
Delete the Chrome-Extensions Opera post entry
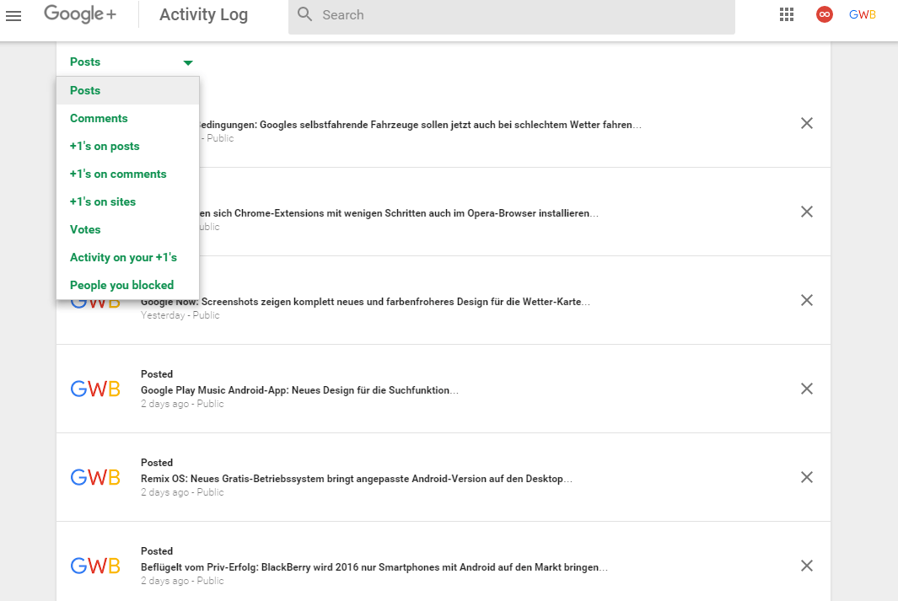tap(806, 212)
